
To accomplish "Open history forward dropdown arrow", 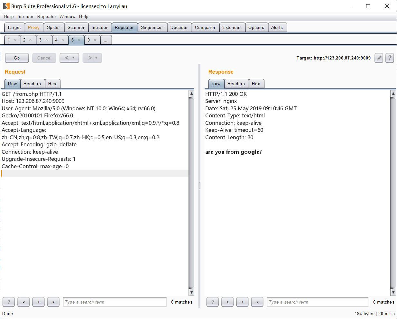I will (x=96, y=58).
